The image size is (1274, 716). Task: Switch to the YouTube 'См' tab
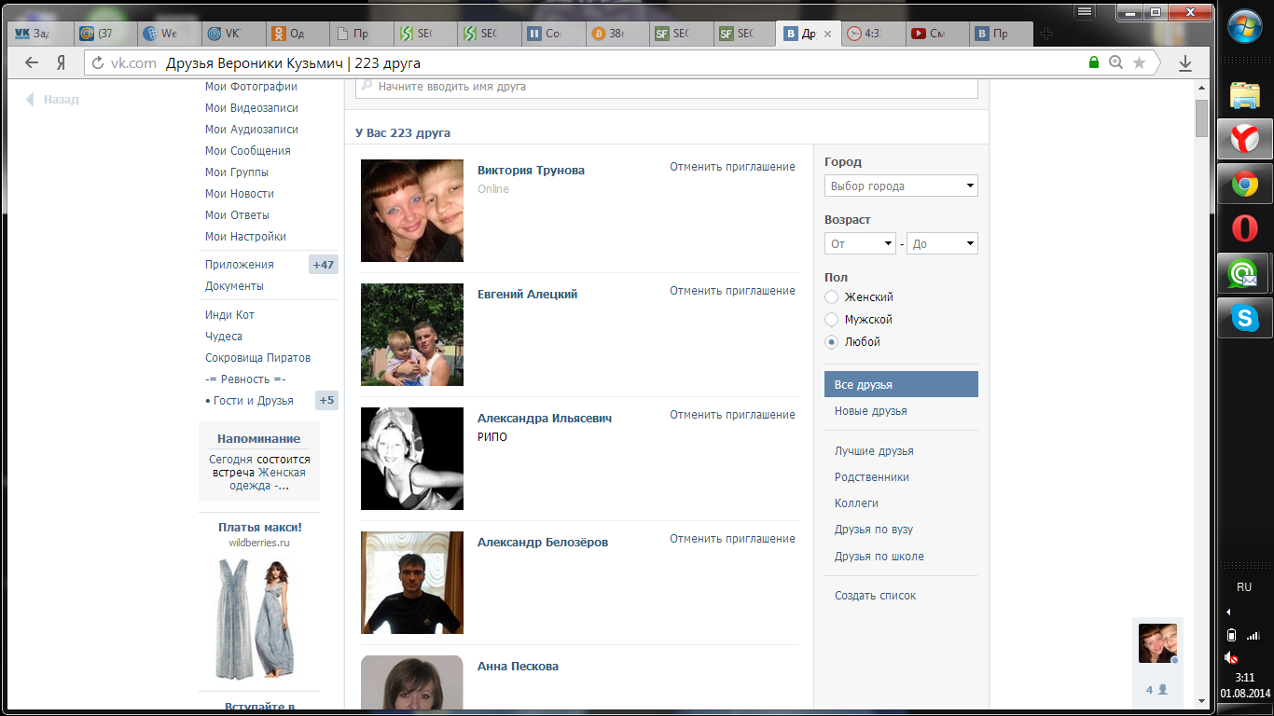(935, 34)
